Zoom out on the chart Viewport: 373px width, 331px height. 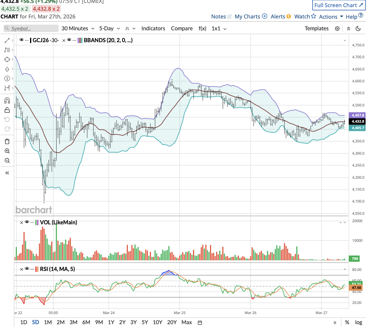point(7,160)
